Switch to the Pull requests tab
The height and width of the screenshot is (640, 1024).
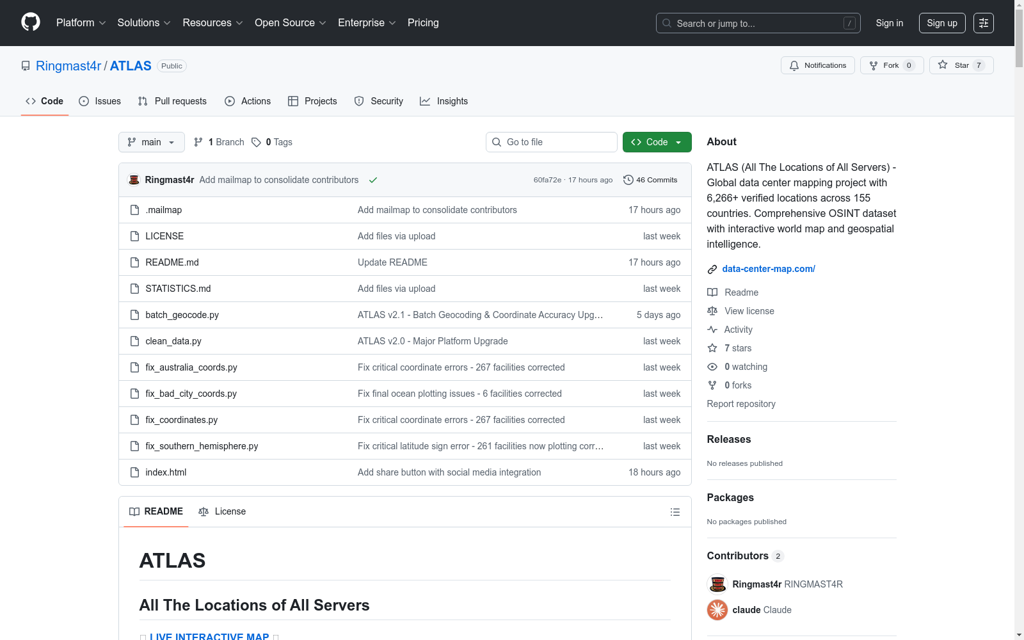[172, 101]
